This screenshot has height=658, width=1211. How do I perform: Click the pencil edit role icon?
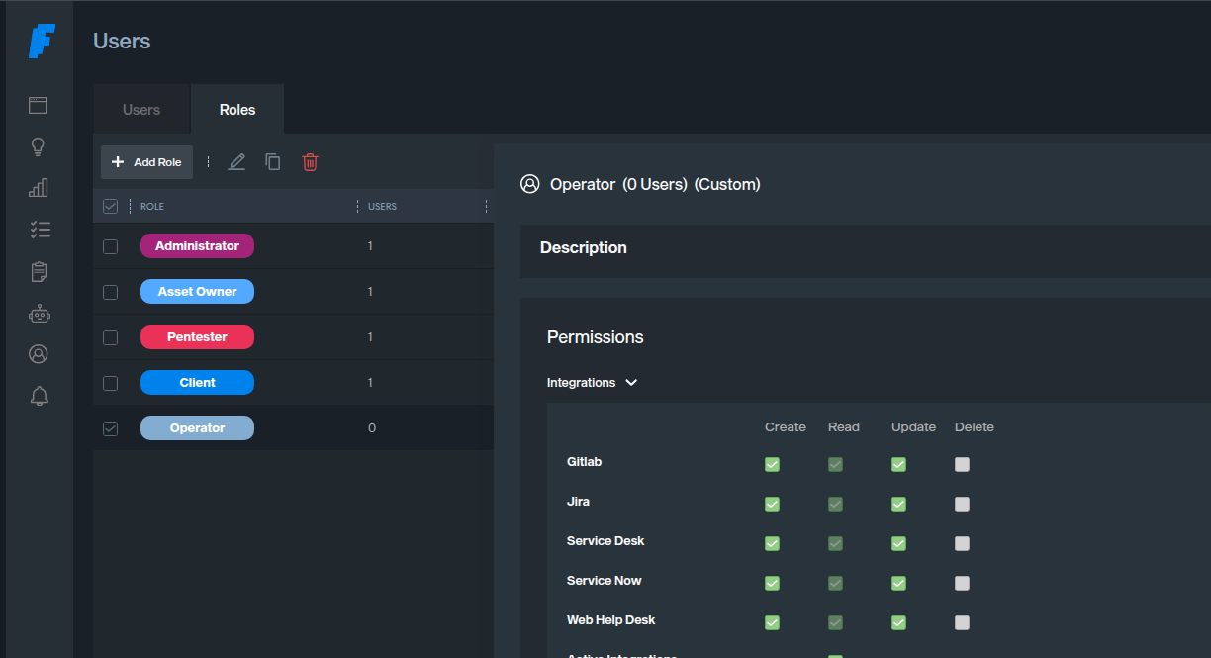click(236, 162)
